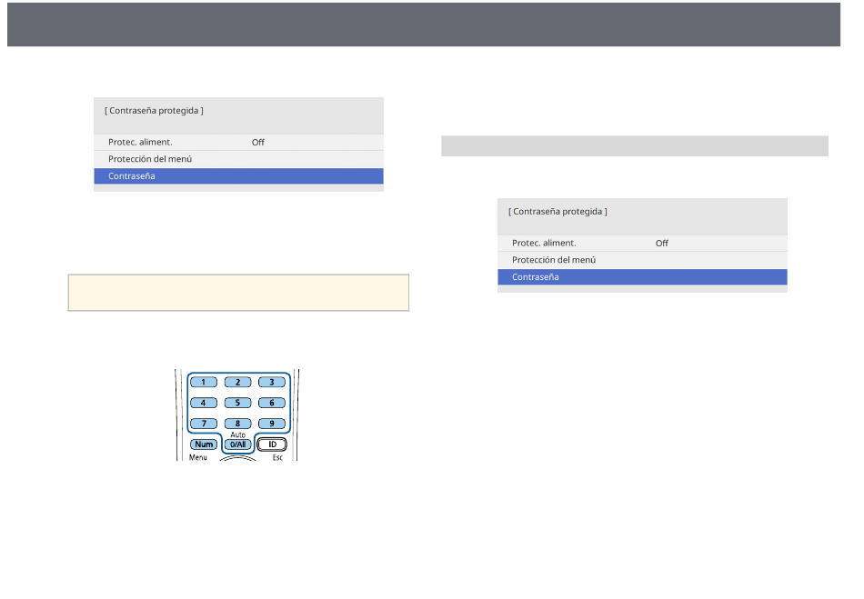Select Protección del menú in the menu above the remote

[238, 159]
